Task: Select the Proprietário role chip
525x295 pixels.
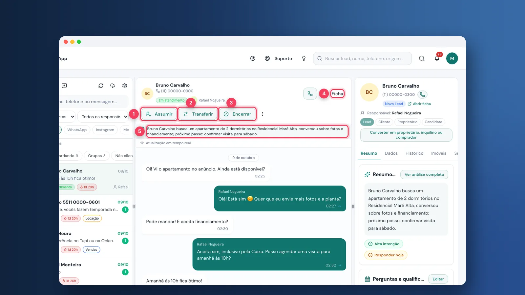Action: point(407,122)
